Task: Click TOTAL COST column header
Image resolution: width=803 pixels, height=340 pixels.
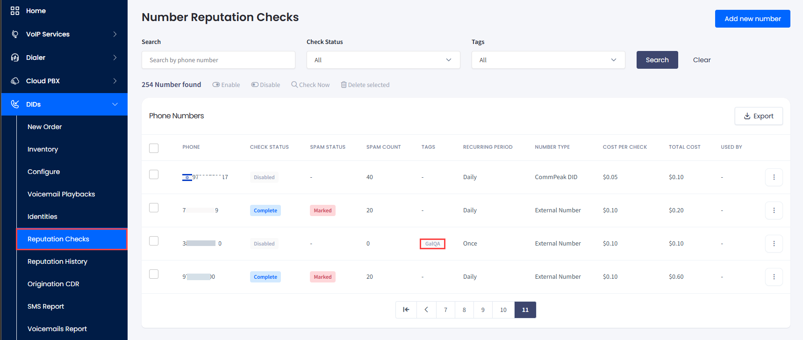Action: pyautogui.click(x=684, y=147)
